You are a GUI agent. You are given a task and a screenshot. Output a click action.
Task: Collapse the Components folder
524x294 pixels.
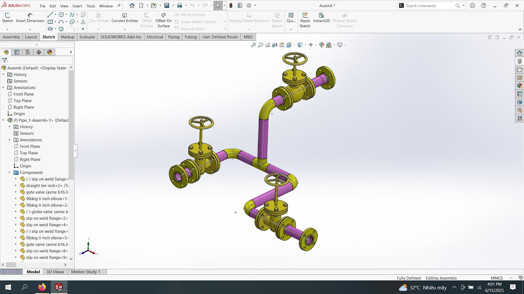(x=9, y=172)
